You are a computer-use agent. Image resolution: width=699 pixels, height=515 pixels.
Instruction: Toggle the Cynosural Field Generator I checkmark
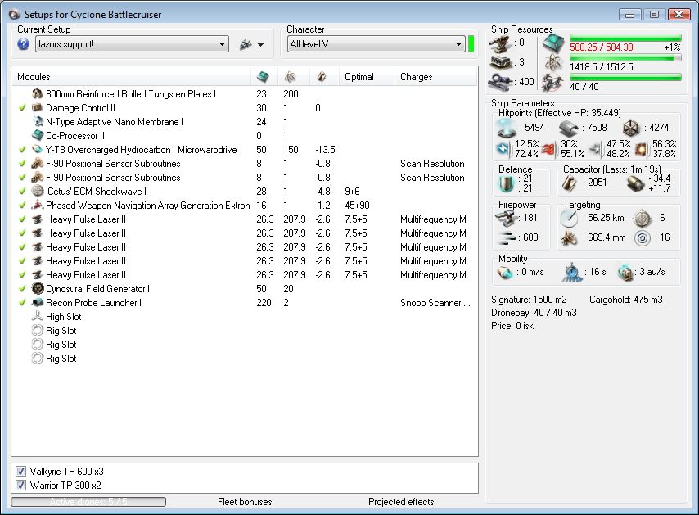22,288
